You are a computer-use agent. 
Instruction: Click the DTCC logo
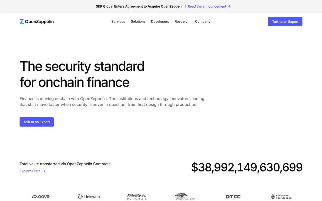coord(233,197)
